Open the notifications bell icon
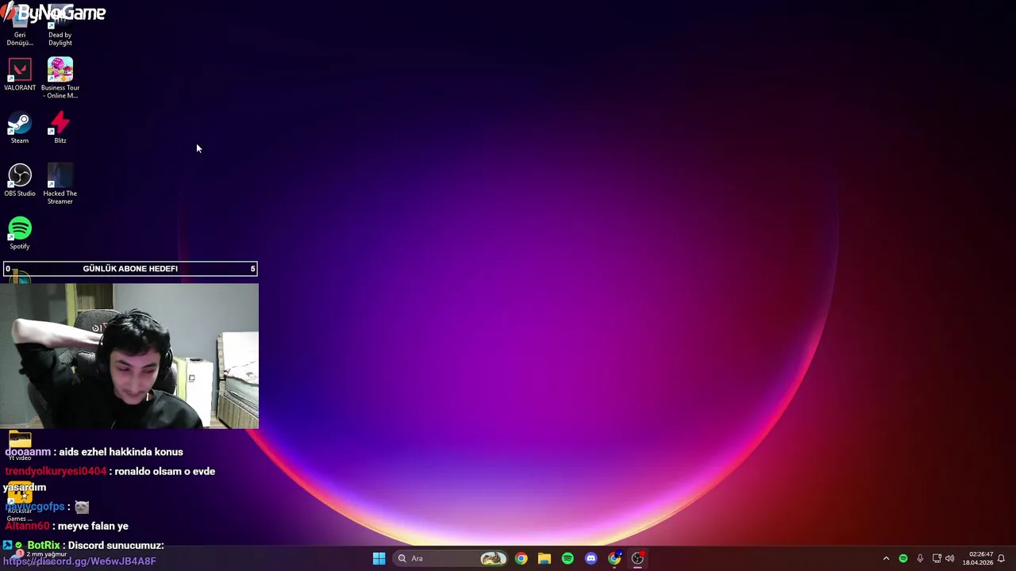The height and width of the screenshot is (571, 1016). click(x=1002, y=558)
